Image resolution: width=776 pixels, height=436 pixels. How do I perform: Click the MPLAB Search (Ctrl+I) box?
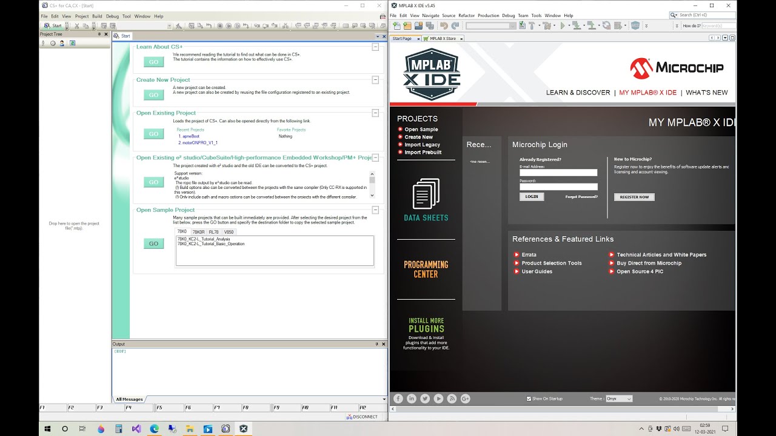click(703, 15)
